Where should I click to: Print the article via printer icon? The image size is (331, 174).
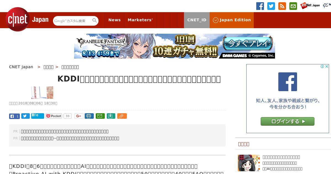click(89, 116)
